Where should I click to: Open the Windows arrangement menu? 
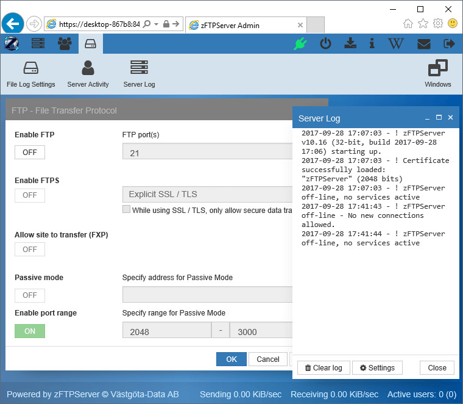(437, 73)
